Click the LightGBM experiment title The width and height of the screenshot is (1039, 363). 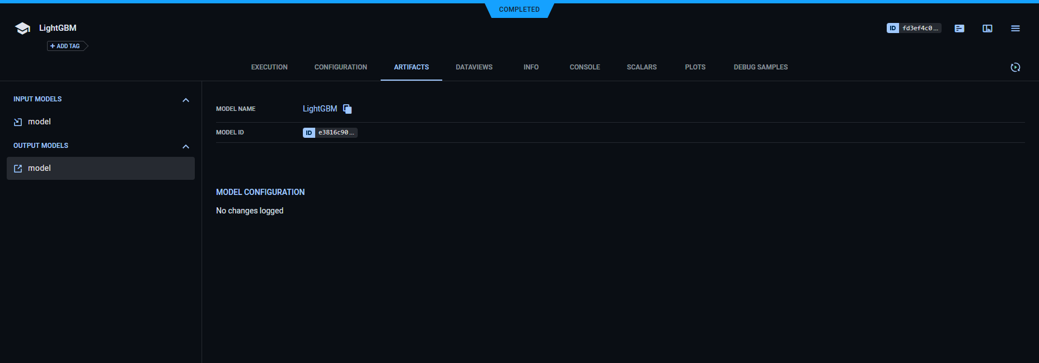[58, 28]
